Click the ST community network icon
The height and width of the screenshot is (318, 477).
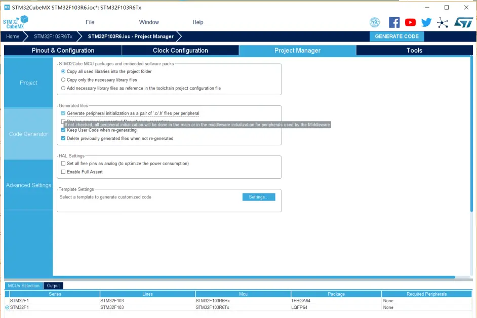443,22
